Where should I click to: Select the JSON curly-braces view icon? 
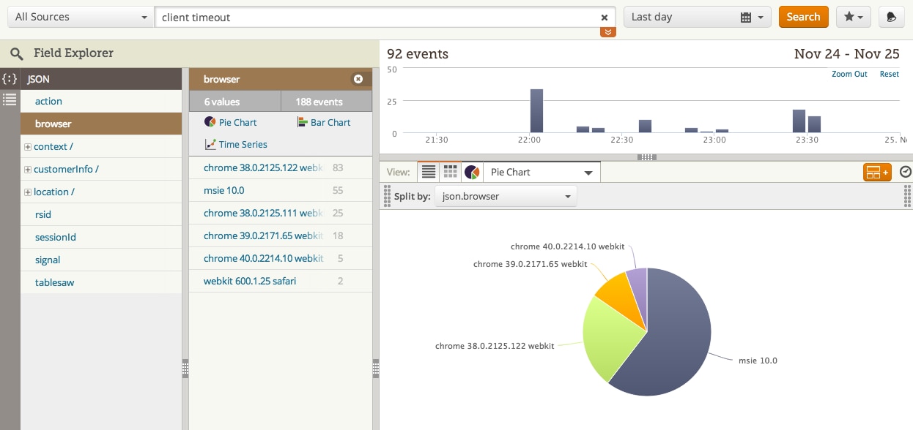coord(10,78)
